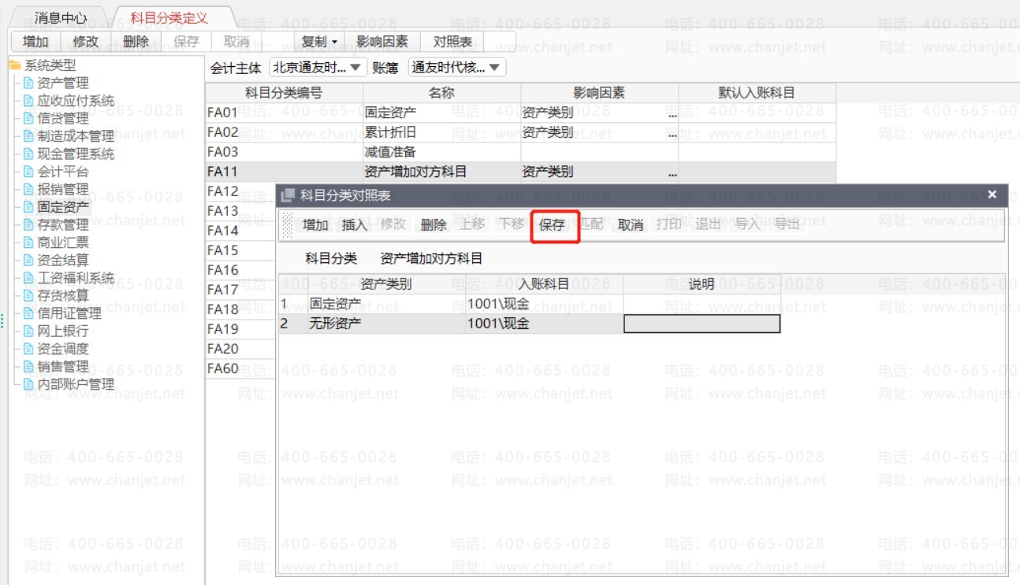This screenshot has height=585, width=1020.
Task: Open the 对照表 toolbar button
Action: pos(452,42)
